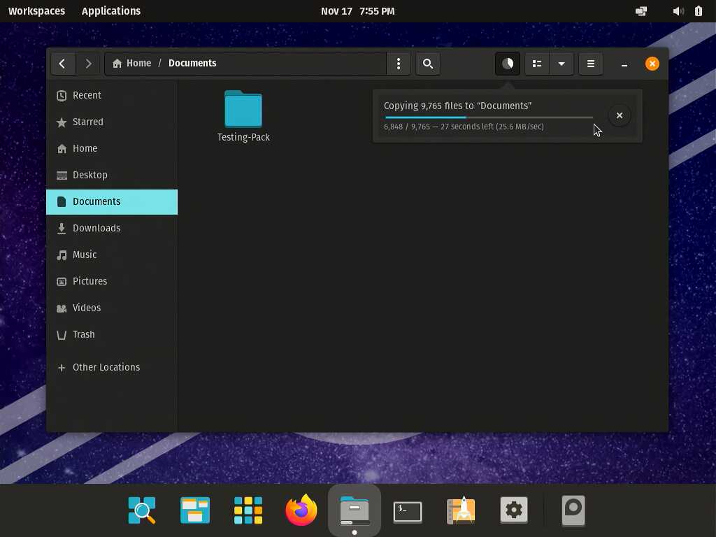Open the path bar three-dots menu
Viewport: 716px width, 537px height.
coord(399,64)
